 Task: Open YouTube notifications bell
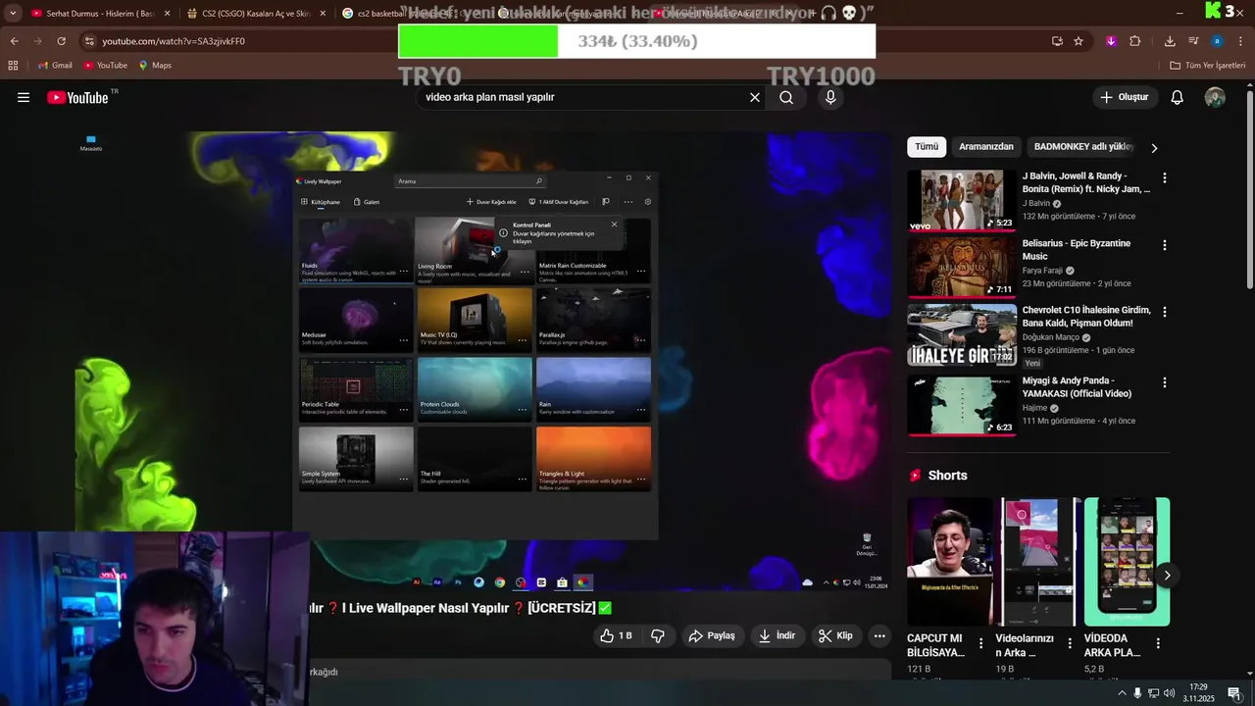pyautogui.click(x=1178, y=97)
